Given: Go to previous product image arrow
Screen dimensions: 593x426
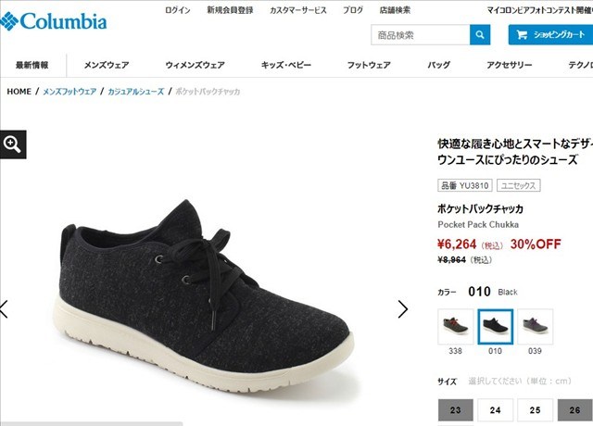Looking at the screenshot, I should tap(4, 309).
